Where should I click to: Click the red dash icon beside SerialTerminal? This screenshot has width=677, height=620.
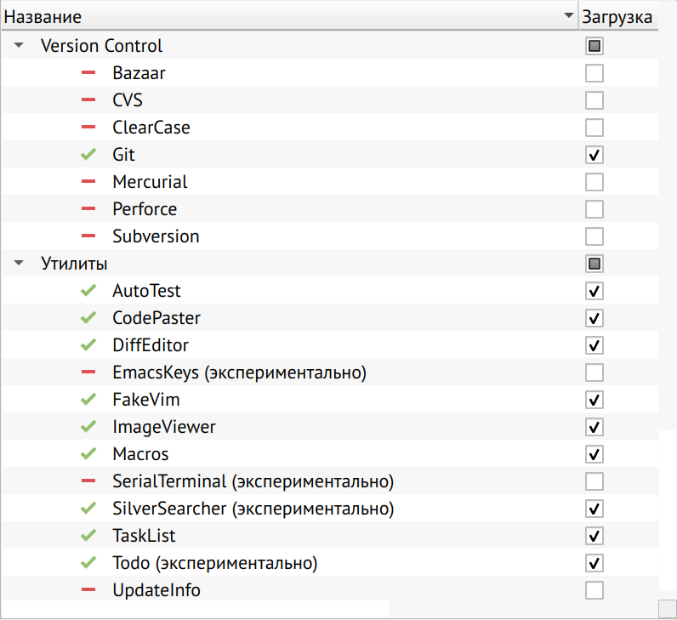(88, 481)
